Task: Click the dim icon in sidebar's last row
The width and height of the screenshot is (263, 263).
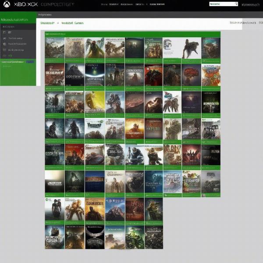Action: coord(4,56)
